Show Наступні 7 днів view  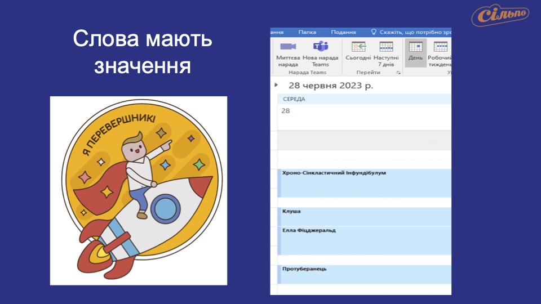(x=386, y=47)
